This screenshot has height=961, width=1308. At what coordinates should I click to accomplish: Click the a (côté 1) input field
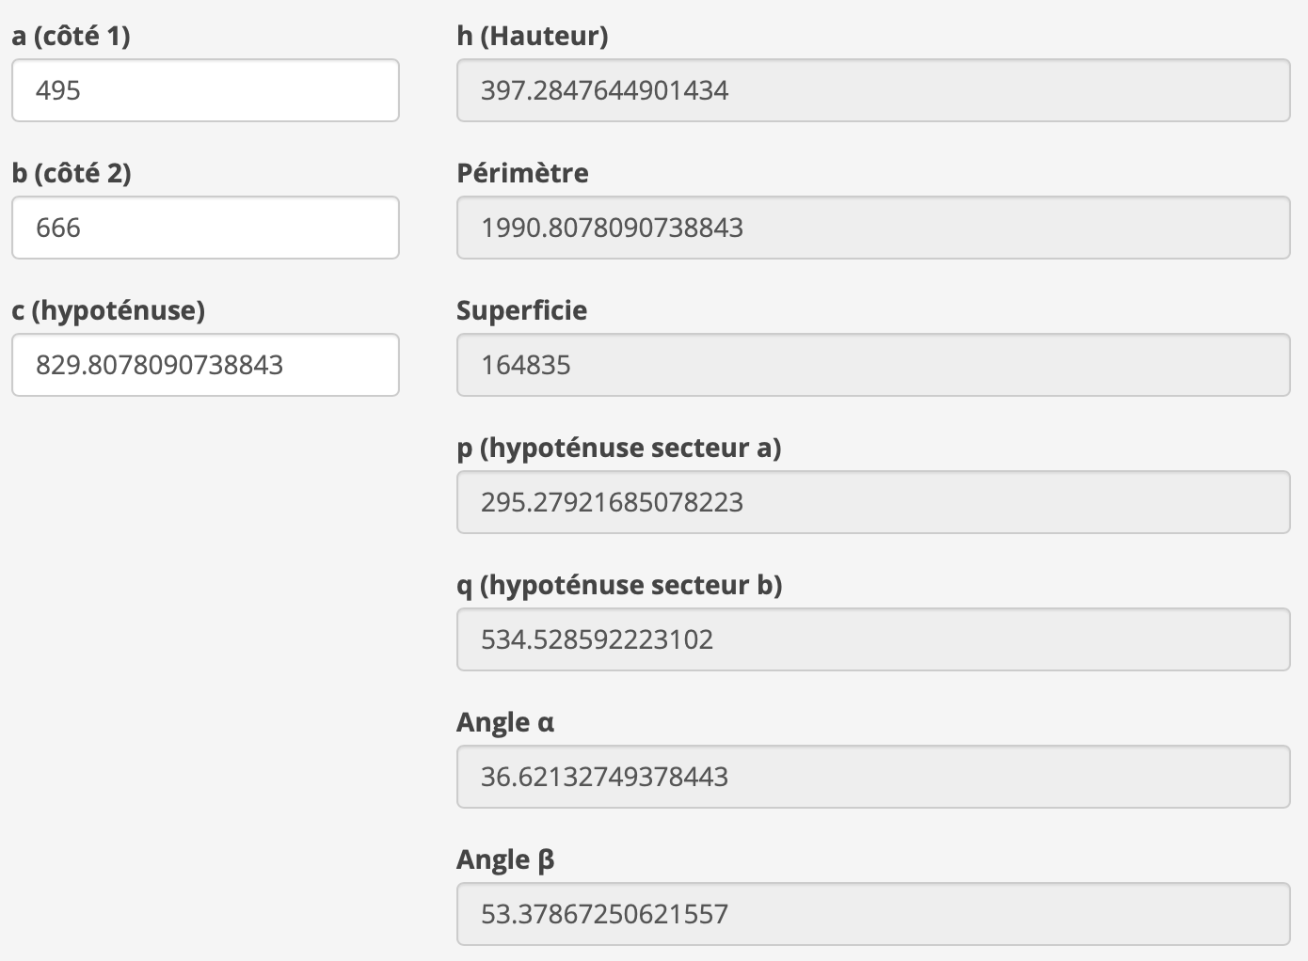pyautogui.click(x=205, y=90)
